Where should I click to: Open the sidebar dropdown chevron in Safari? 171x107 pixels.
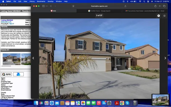pos(47,6)
